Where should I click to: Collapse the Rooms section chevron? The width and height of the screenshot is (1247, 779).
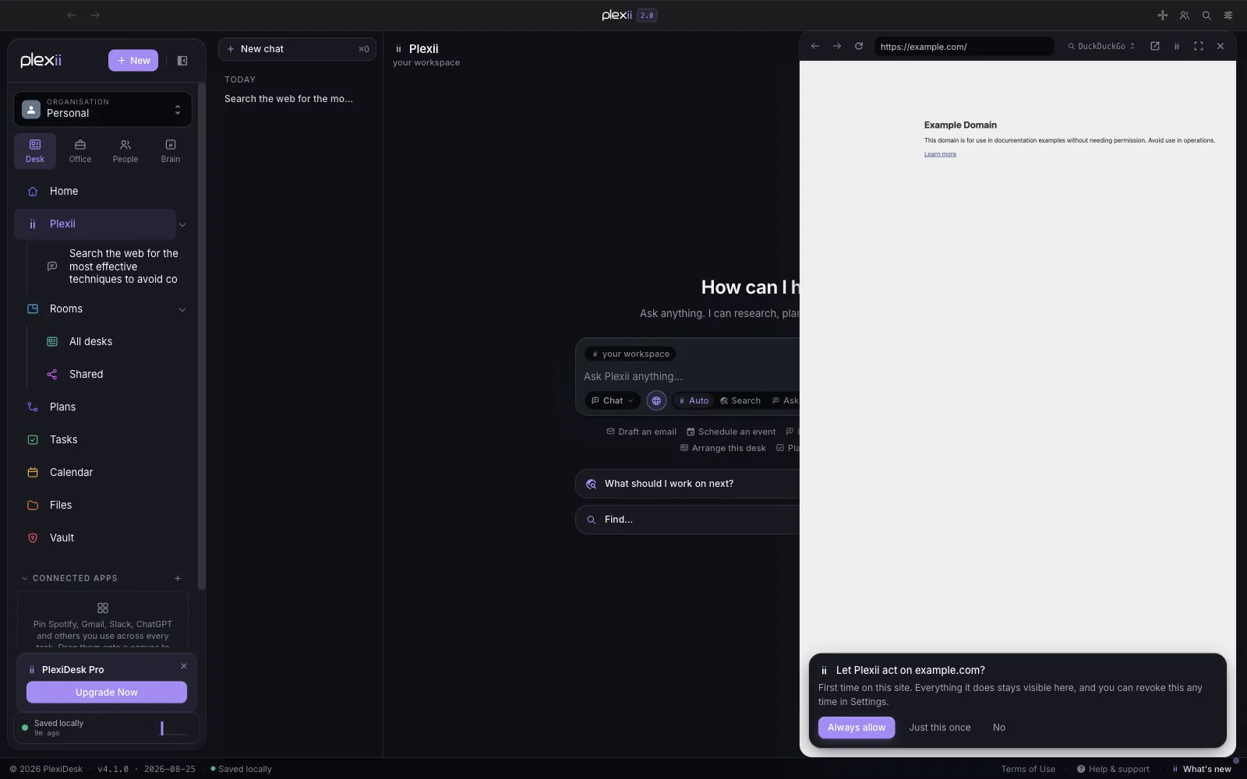pos(182,310)
